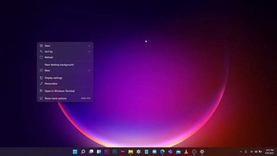Open Settings gear at end of taskbar apps
The width and height of the screenshot is (277, 156).
tap(202, 152)
